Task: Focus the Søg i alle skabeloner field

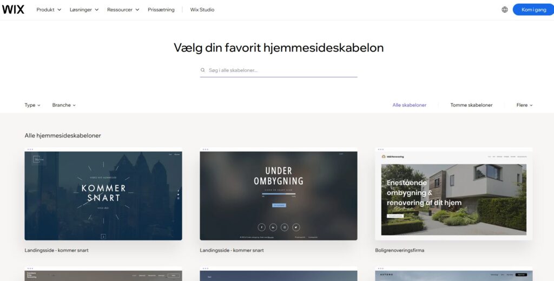Action: [x=279, y=70]
